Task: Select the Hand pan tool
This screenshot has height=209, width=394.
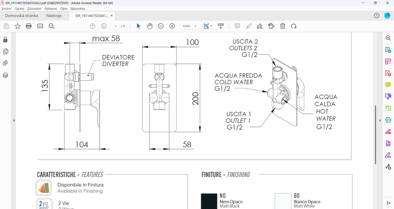Action: tap(150, 26)
